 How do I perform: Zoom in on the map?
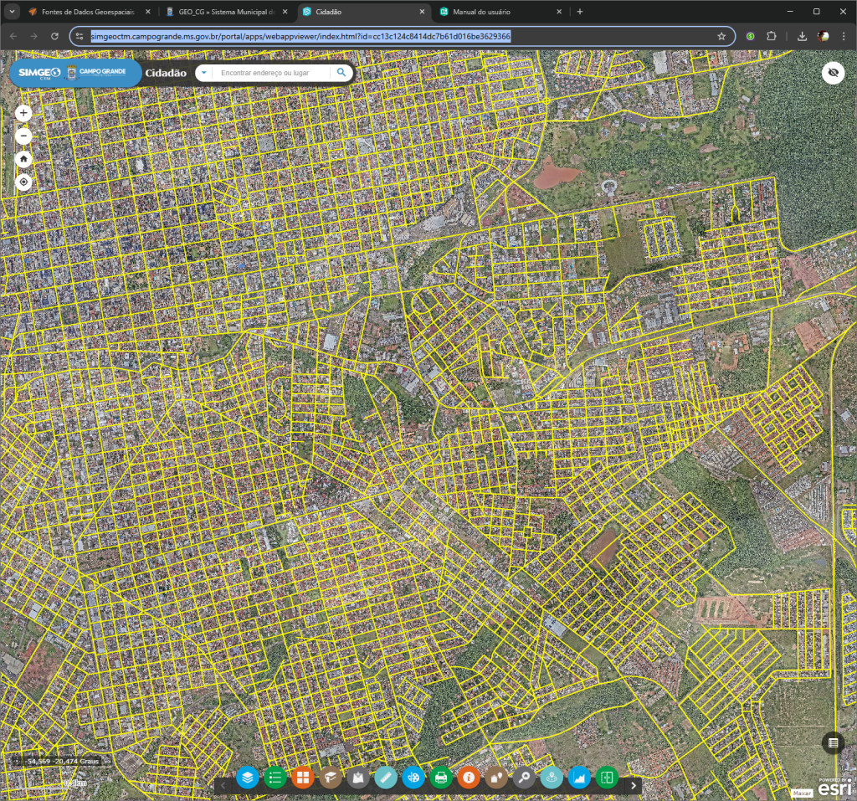coord(24,113)
